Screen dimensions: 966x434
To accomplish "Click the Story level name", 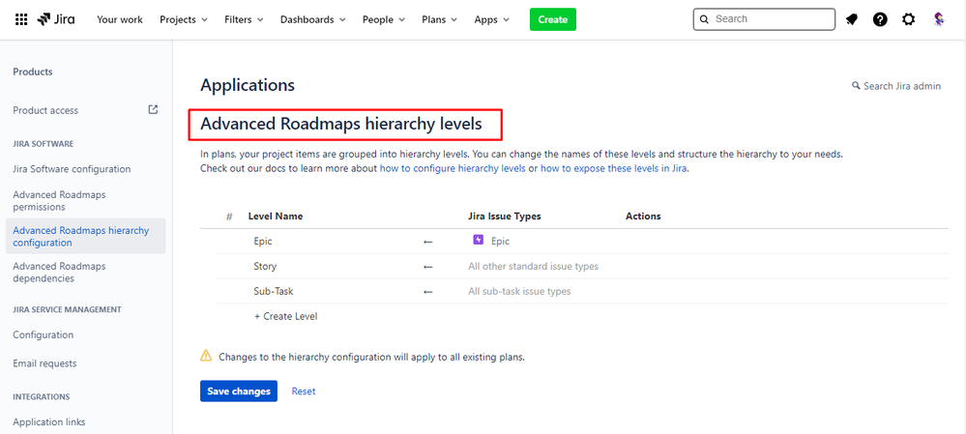I will (265, 267).
